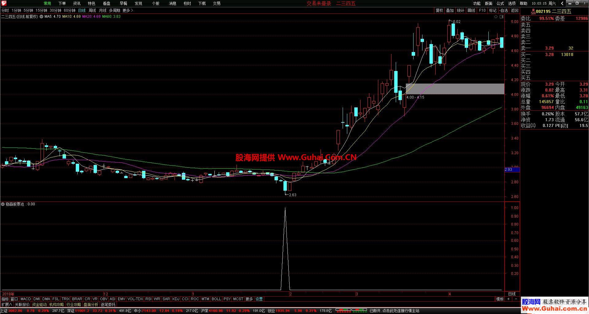Click the 交易未登录 login status text

pyautogui.click(x=319, y=3)
